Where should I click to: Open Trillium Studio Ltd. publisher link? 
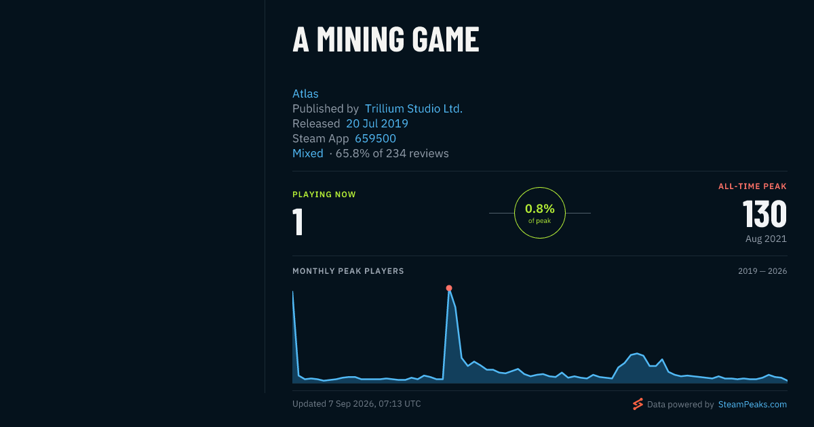pyautogui.click(x=414, y=108)
